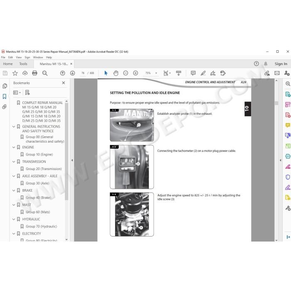
Task: Open the Sign document tool
Action: tap(213, 73)
